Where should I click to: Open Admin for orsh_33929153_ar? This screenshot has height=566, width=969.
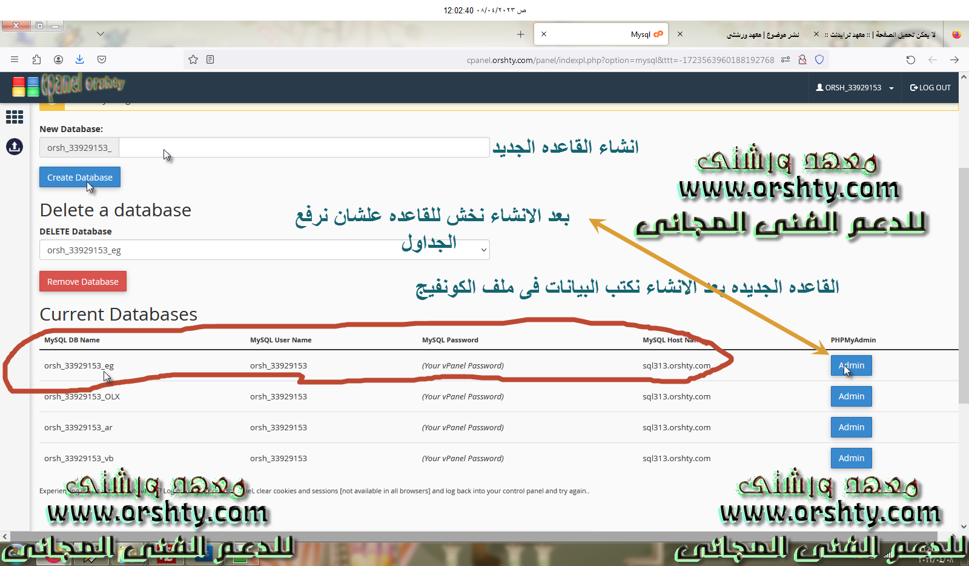point(851,427)
